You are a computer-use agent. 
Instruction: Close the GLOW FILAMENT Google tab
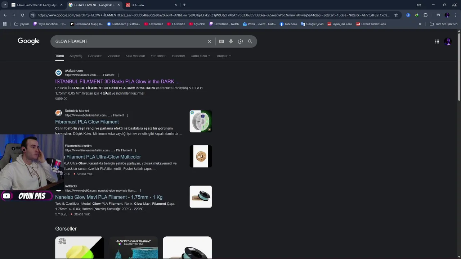(118, 5)
